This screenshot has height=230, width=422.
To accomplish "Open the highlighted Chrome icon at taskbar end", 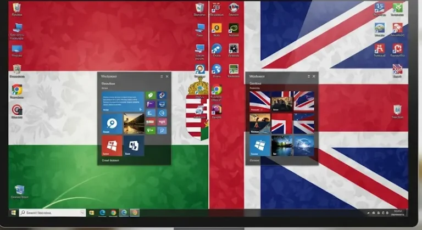I will coord(135,213).
